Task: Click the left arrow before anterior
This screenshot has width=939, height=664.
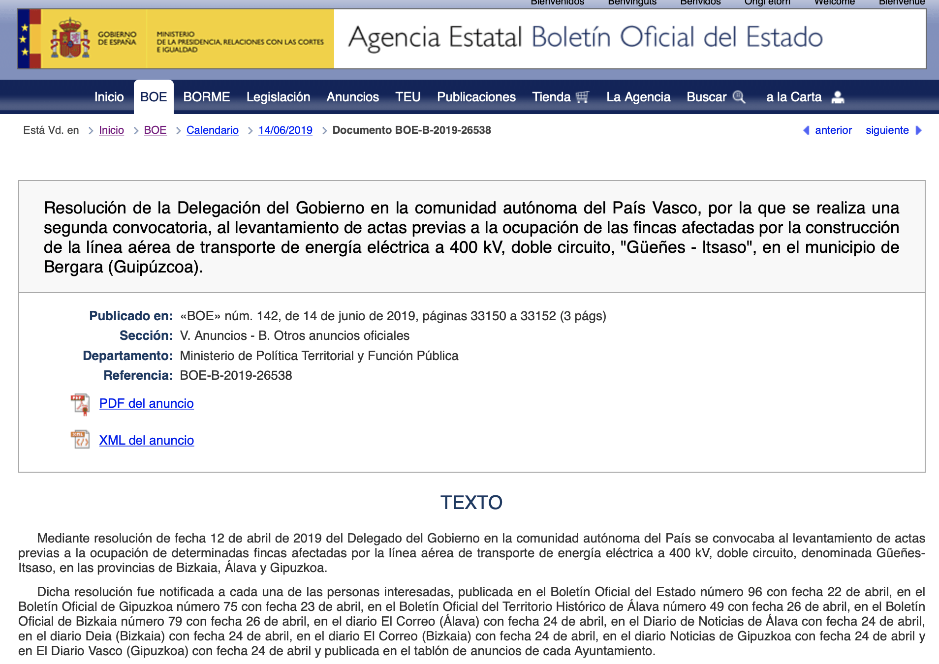Action: (x=806, y=130)
